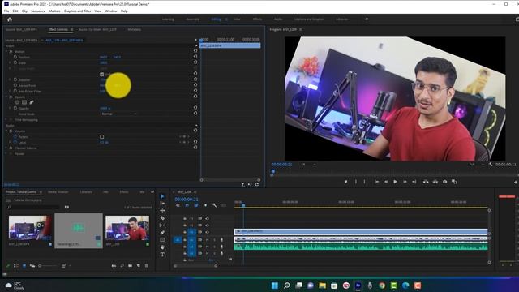Image resolution: width=519 pixels, height=292 pixels.
Task: Open timeline display settings wrench
Action: (x=214, y=205)
